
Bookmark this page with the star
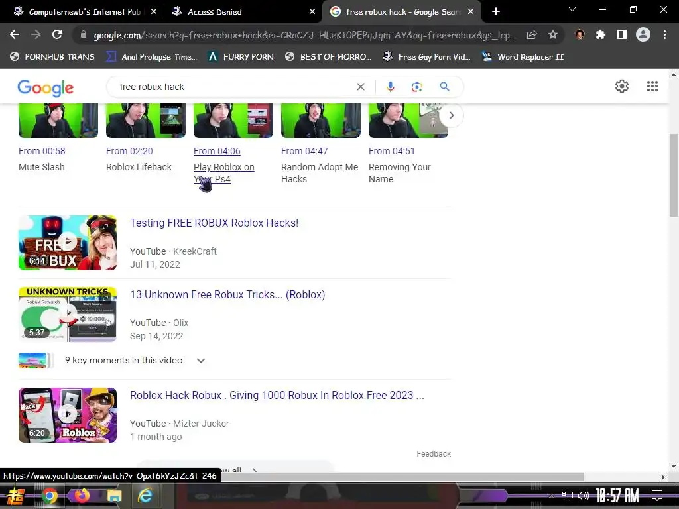pyautogui.click(x=553, y=35)
